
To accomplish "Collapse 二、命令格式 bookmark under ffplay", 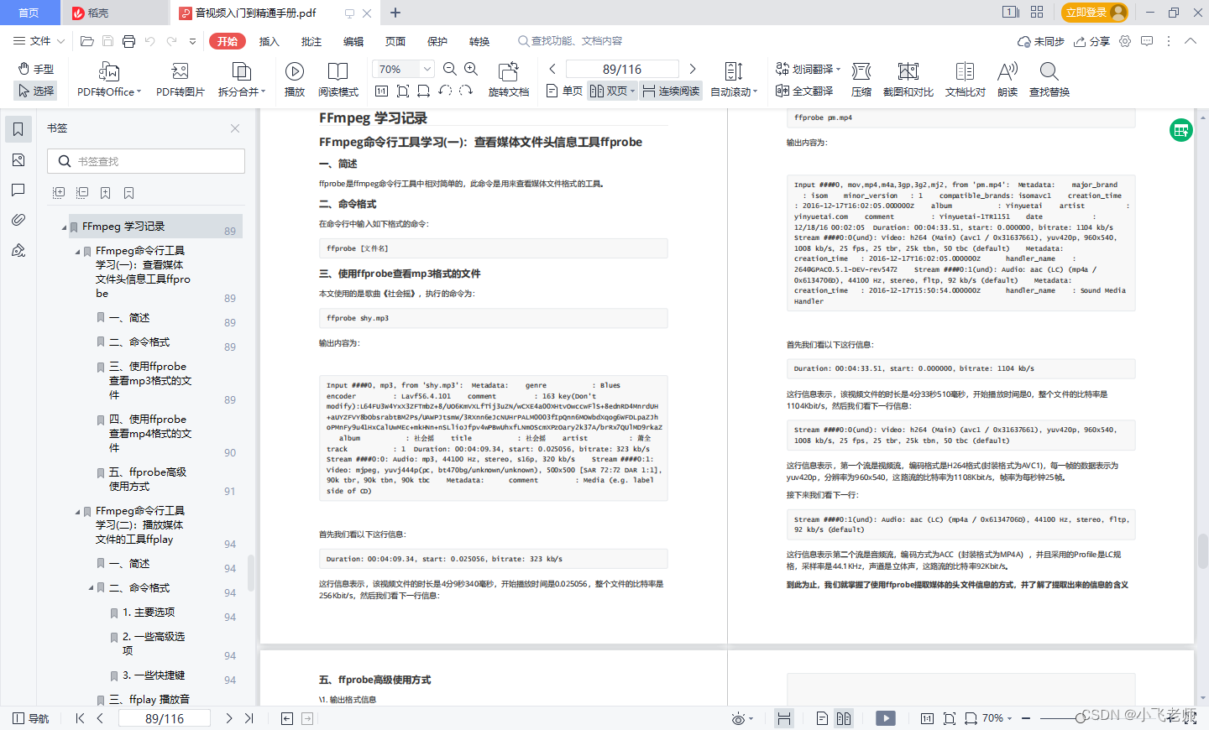I will (x=92, y=587).
